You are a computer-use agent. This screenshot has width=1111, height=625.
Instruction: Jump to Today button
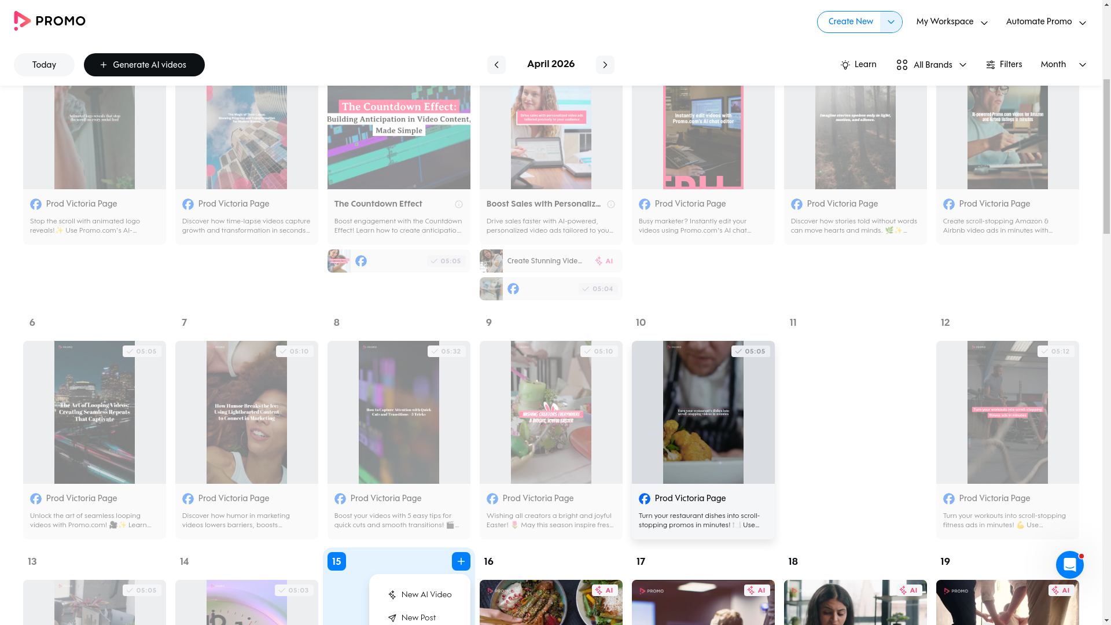point(44,65)
